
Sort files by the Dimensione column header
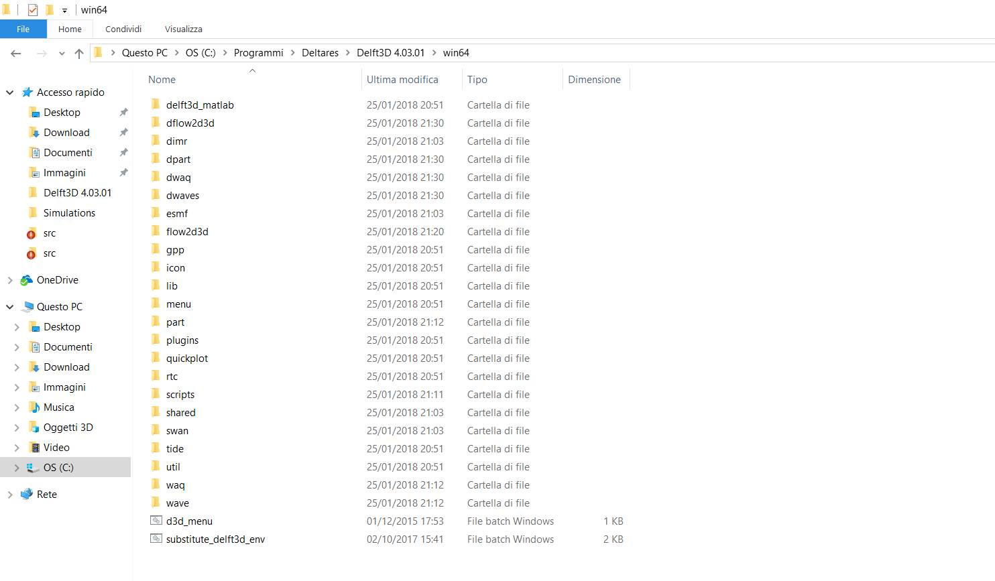pyautogui.click(x=594, y=80)
